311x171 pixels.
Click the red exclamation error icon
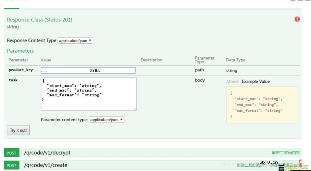tap(297, 19)
